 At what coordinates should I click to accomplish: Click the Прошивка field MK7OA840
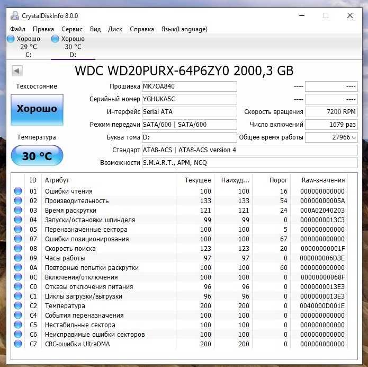(x=190, y=86)
